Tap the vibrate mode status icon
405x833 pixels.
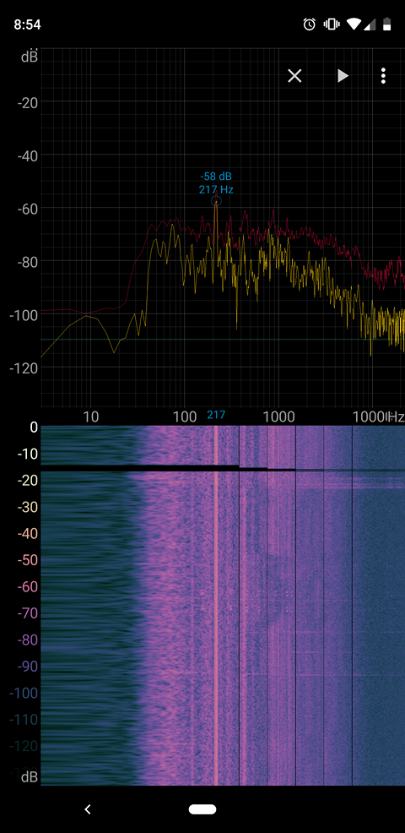[x=332, y=24]
